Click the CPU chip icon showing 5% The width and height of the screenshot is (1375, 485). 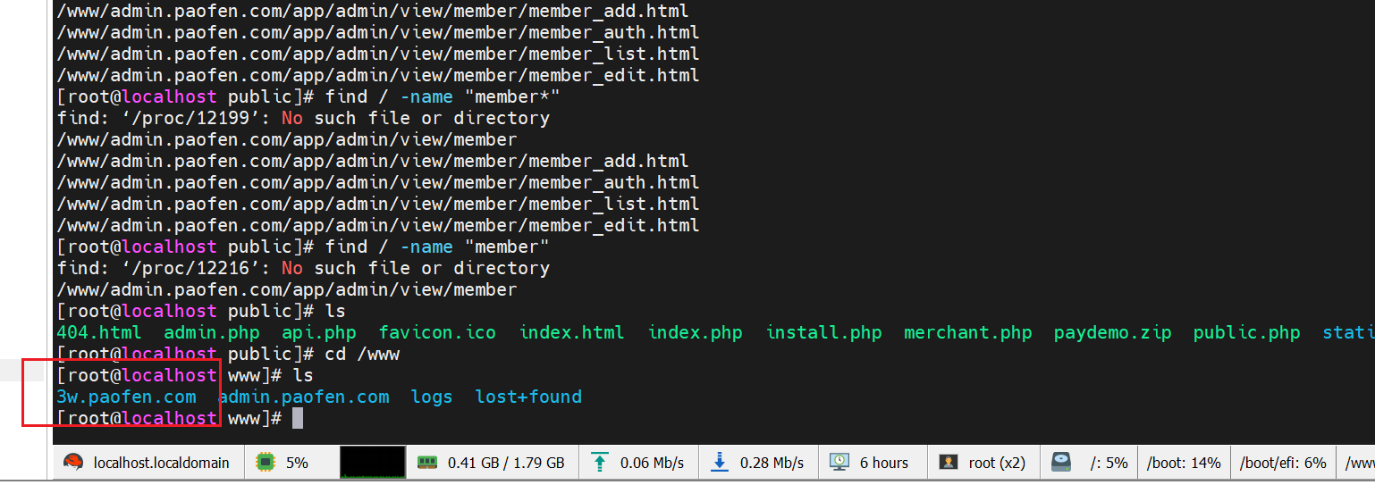tap(266, 463)
